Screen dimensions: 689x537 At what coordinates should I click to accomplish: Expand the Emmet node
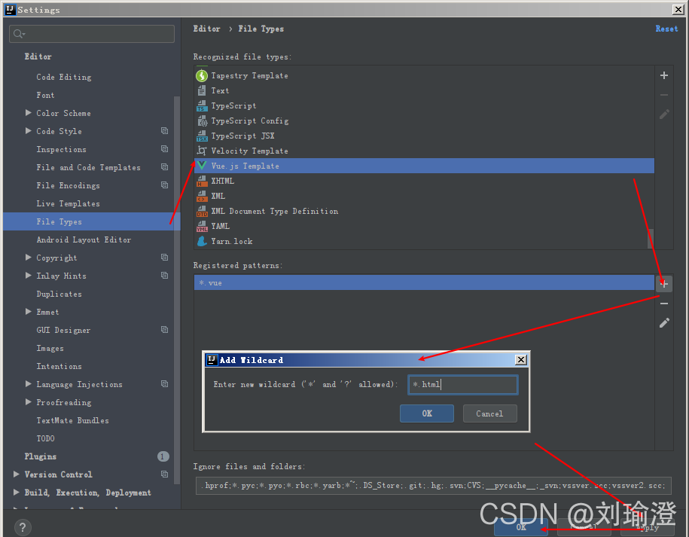tap(28, 312)
